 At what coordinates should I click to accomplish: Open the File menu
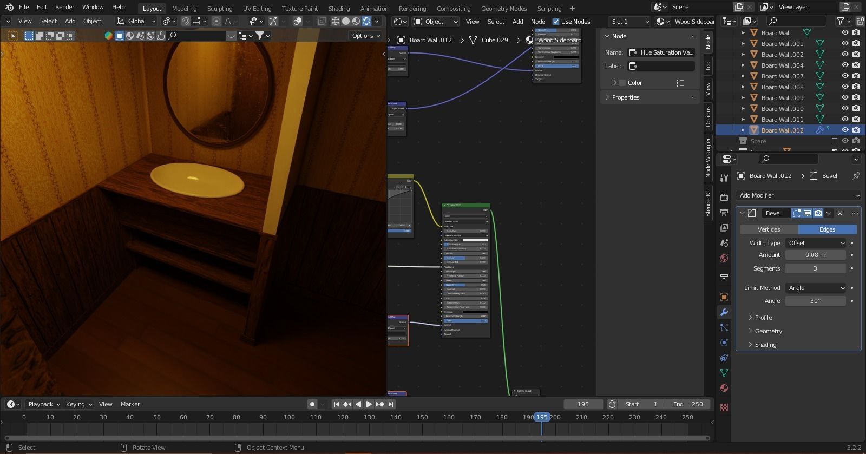[x=24, y=7]
